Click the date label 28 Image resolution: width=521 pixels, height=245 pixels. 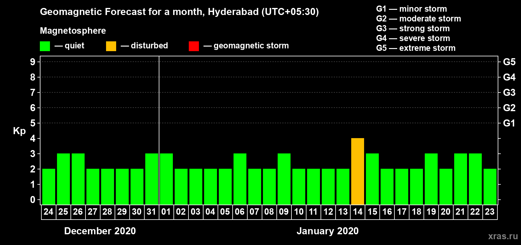click(107, 212)
